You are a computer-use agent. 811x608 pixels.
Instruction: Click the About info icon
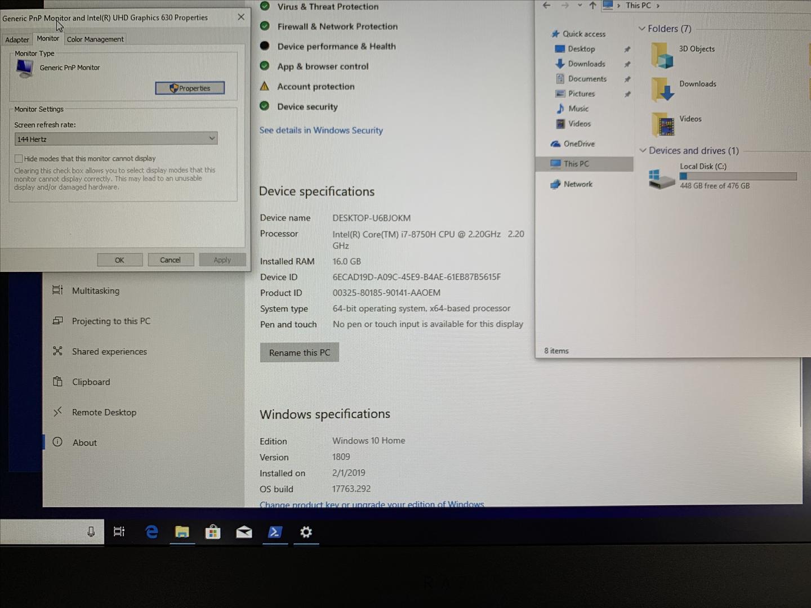(57, 442)
